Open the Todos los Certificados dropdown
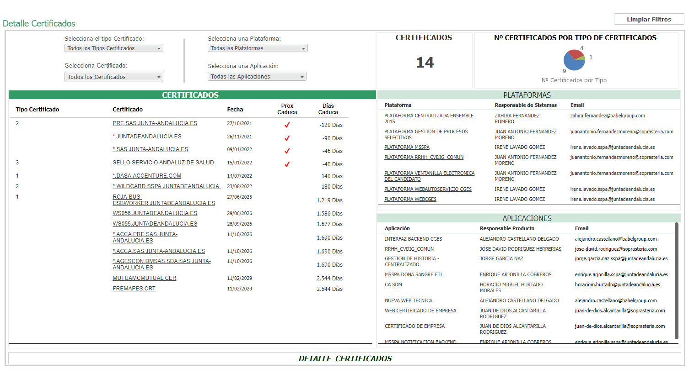 pyautogui.click(x=114, y=77)
